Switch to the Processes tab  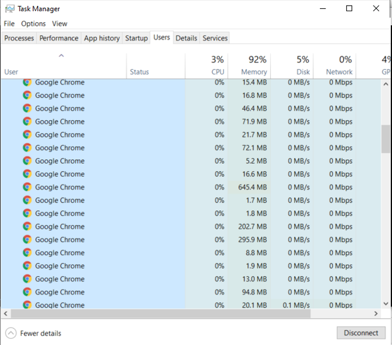click(19, 38)
